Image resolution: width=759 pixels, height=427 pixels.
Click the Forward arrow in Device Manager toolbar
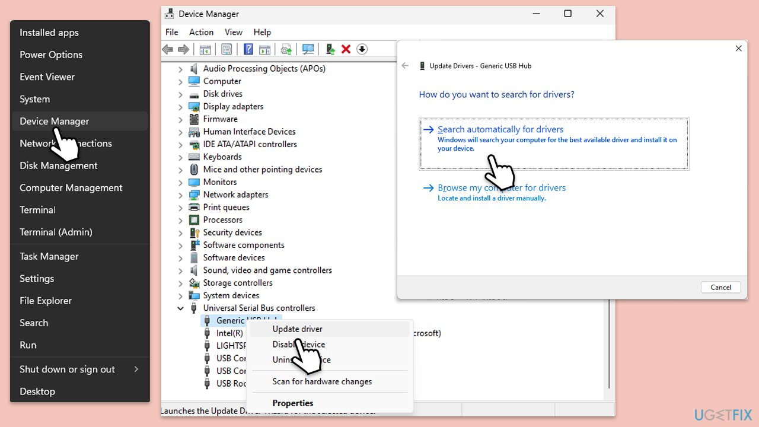[184, 49]
